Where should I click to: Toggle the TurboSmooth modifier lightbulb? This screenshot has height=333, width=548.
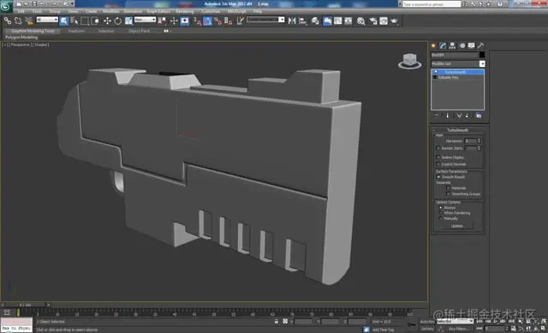click(x=436, y=72)
